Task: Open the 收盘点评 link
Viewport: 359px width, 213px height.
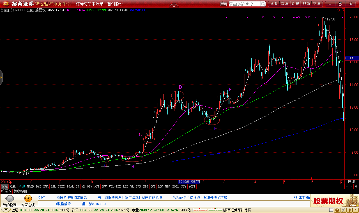Action: coord(63,204)
